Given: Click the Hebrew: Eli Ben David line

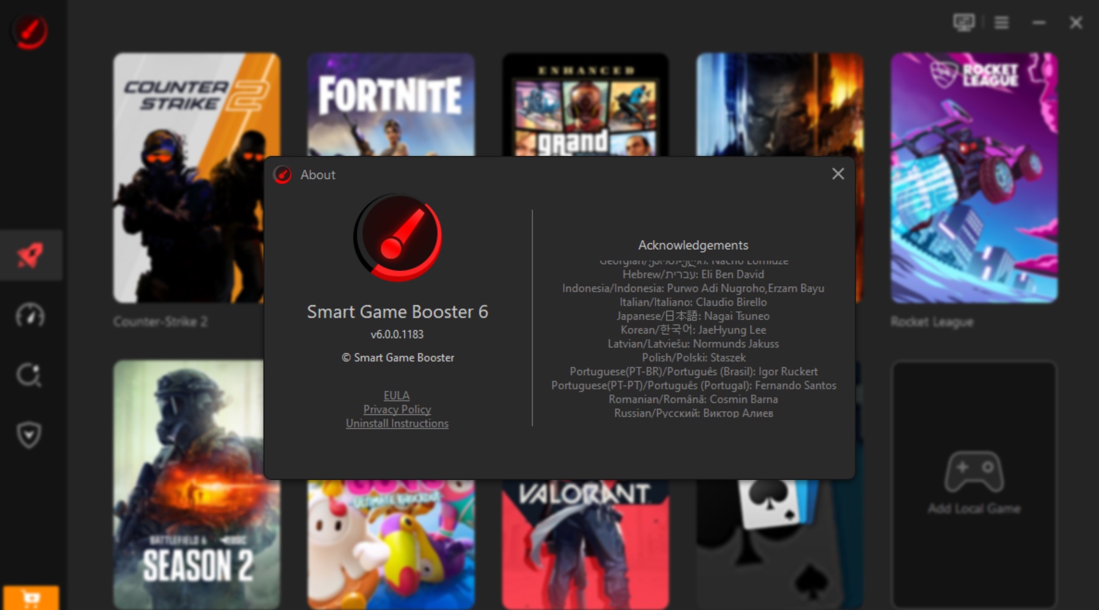Looking at the screenshot, I should coord(693,274).
